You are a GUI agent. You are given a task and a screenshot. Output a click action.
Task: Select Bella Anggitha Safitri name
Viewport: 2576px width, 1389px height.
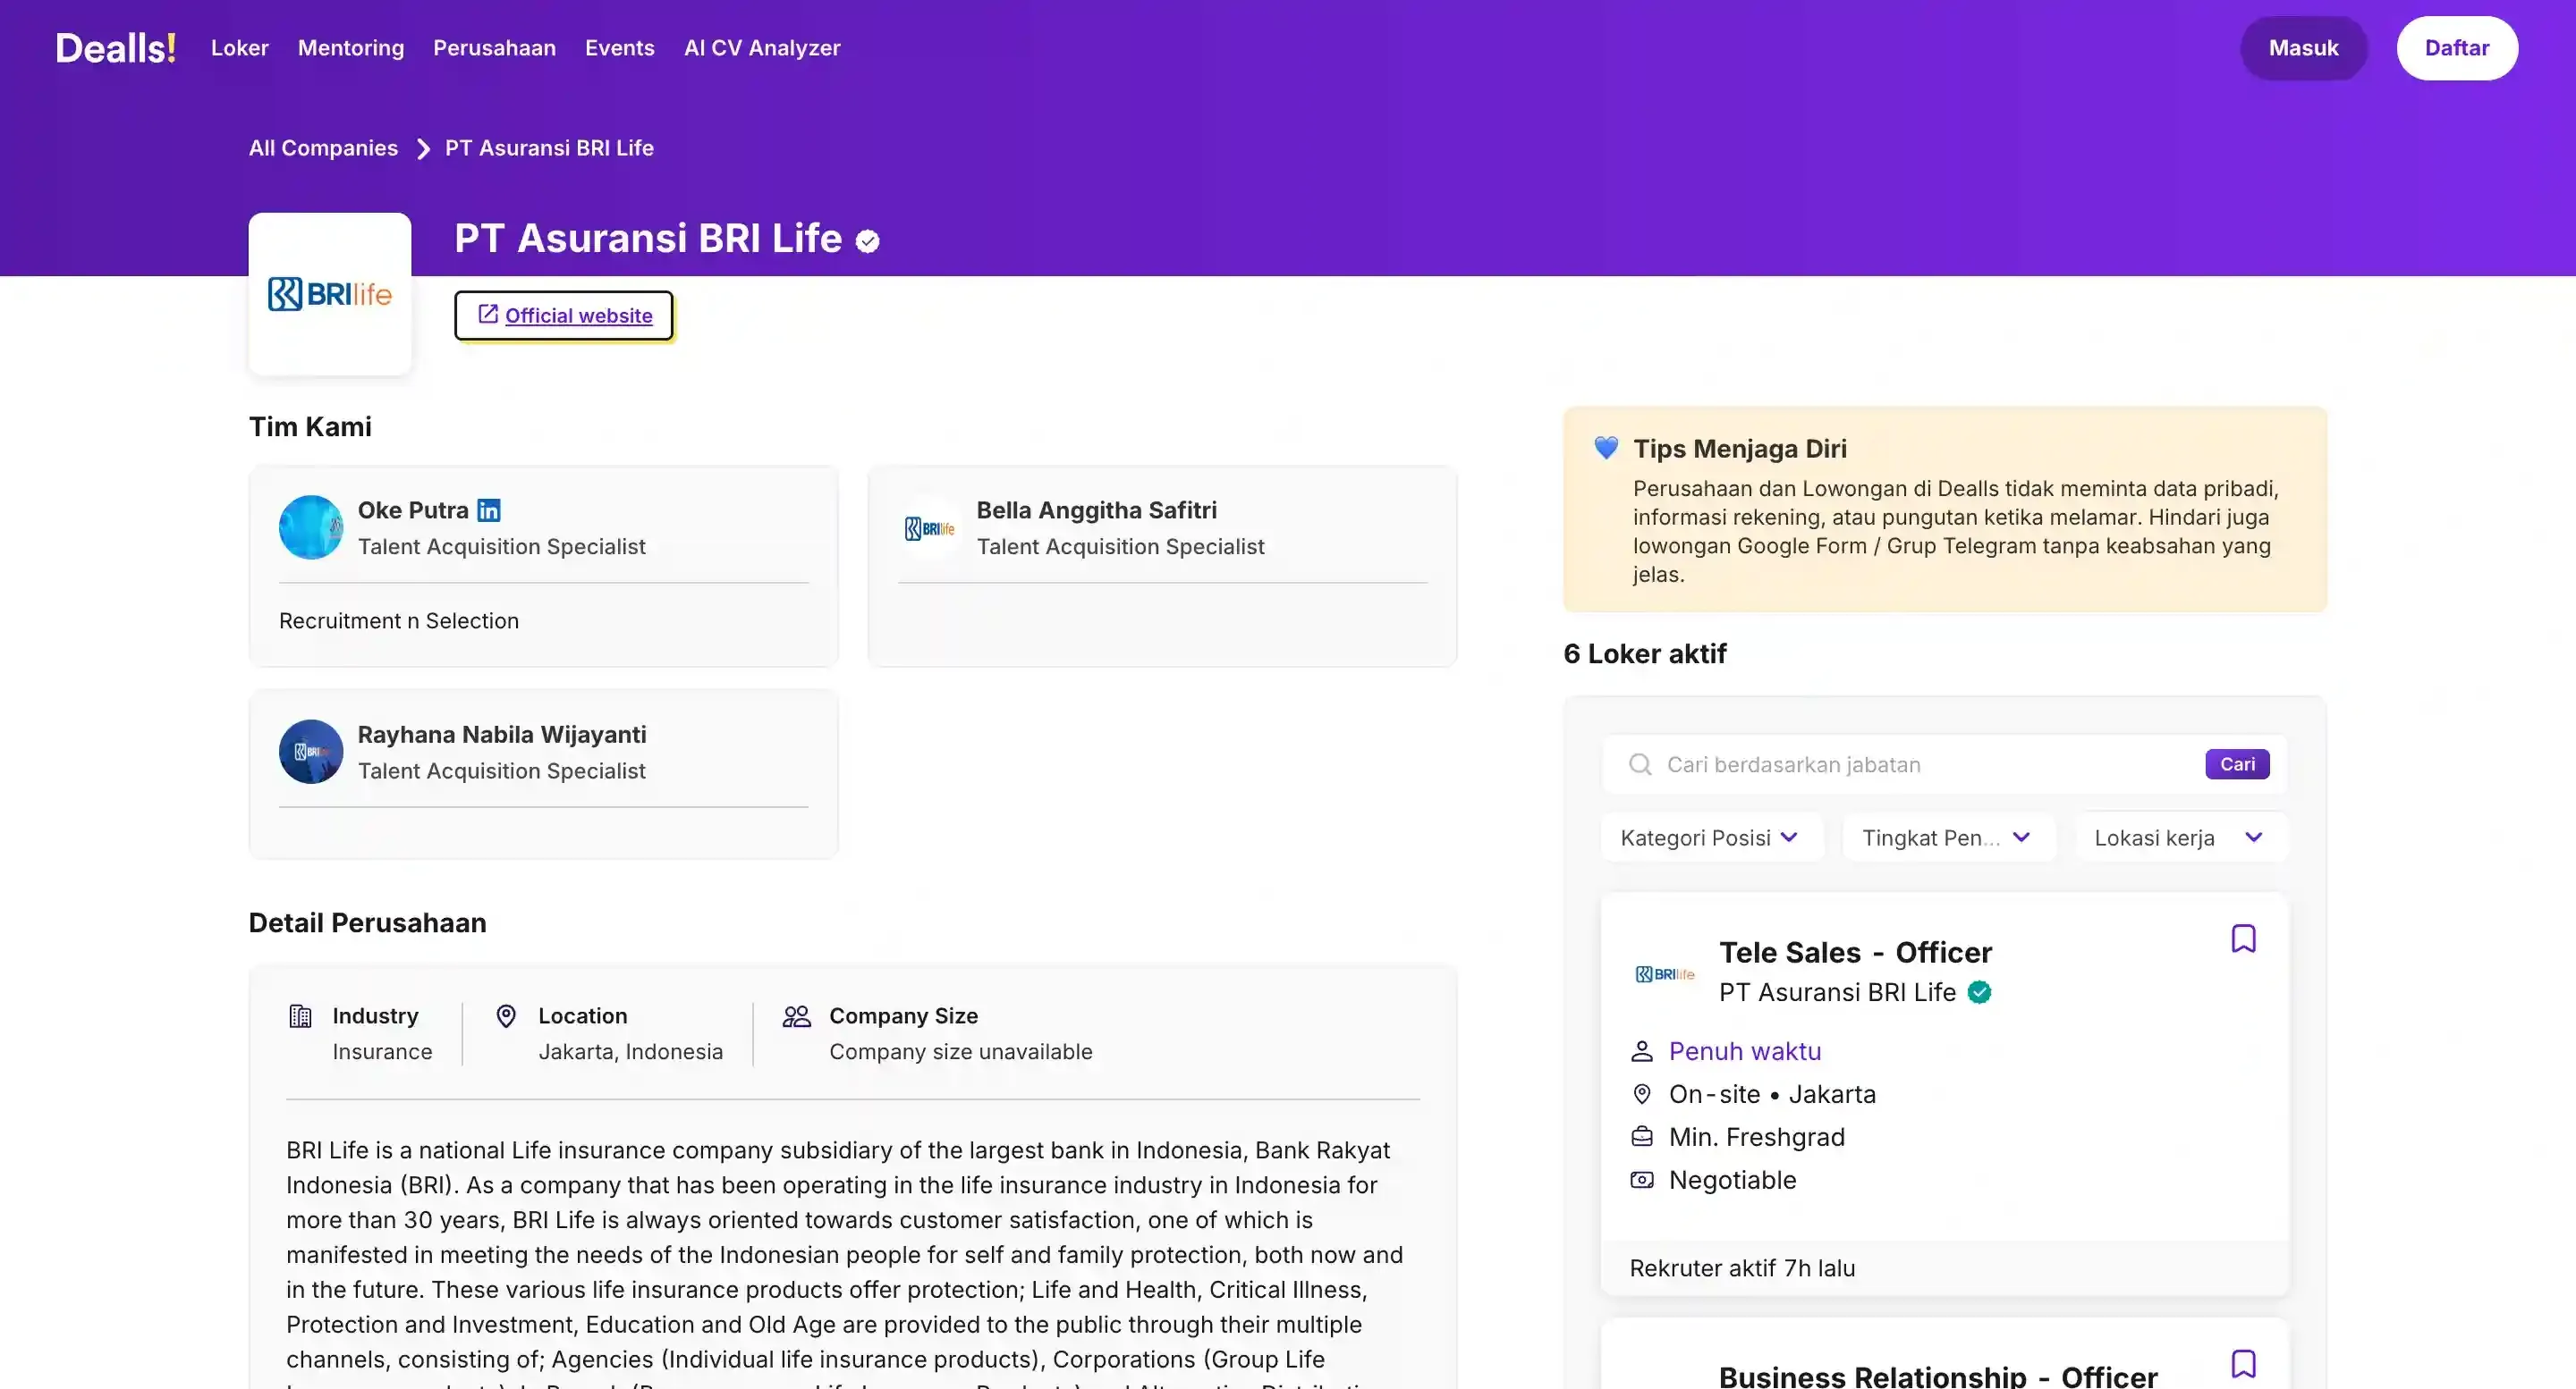pos(1097,510)
